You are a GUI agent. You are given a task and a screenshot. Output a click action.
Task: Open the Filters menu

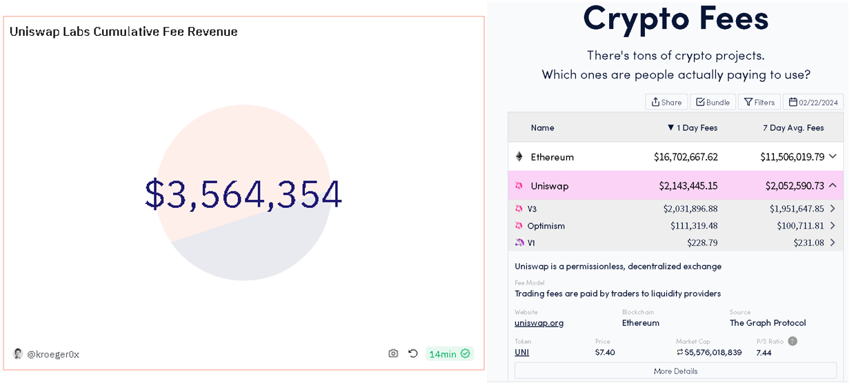pyautogui.click(x=759, y=102)
